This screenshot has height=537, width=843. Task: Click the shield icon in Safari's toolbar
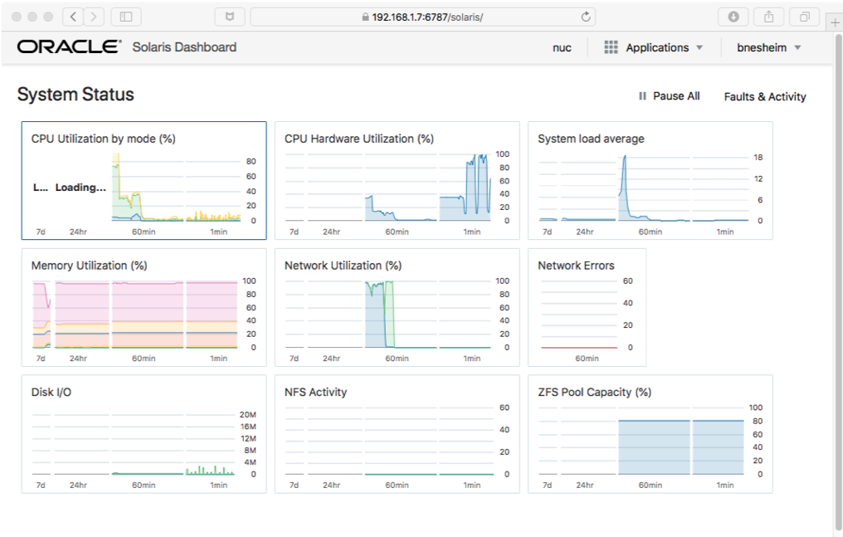click(x=230, y=17)
